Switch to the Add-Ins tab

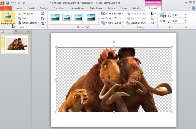[137, 8]
